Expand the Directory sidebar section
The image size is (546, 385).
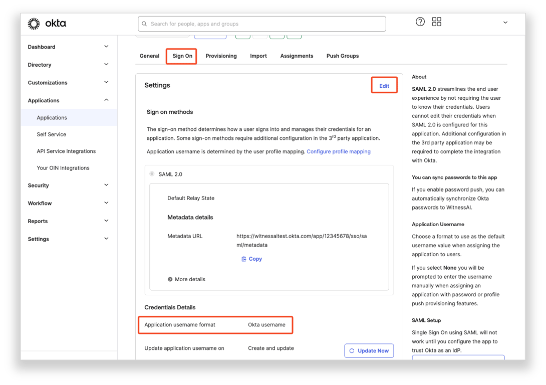pyautogui.click(x=106, y=65)
